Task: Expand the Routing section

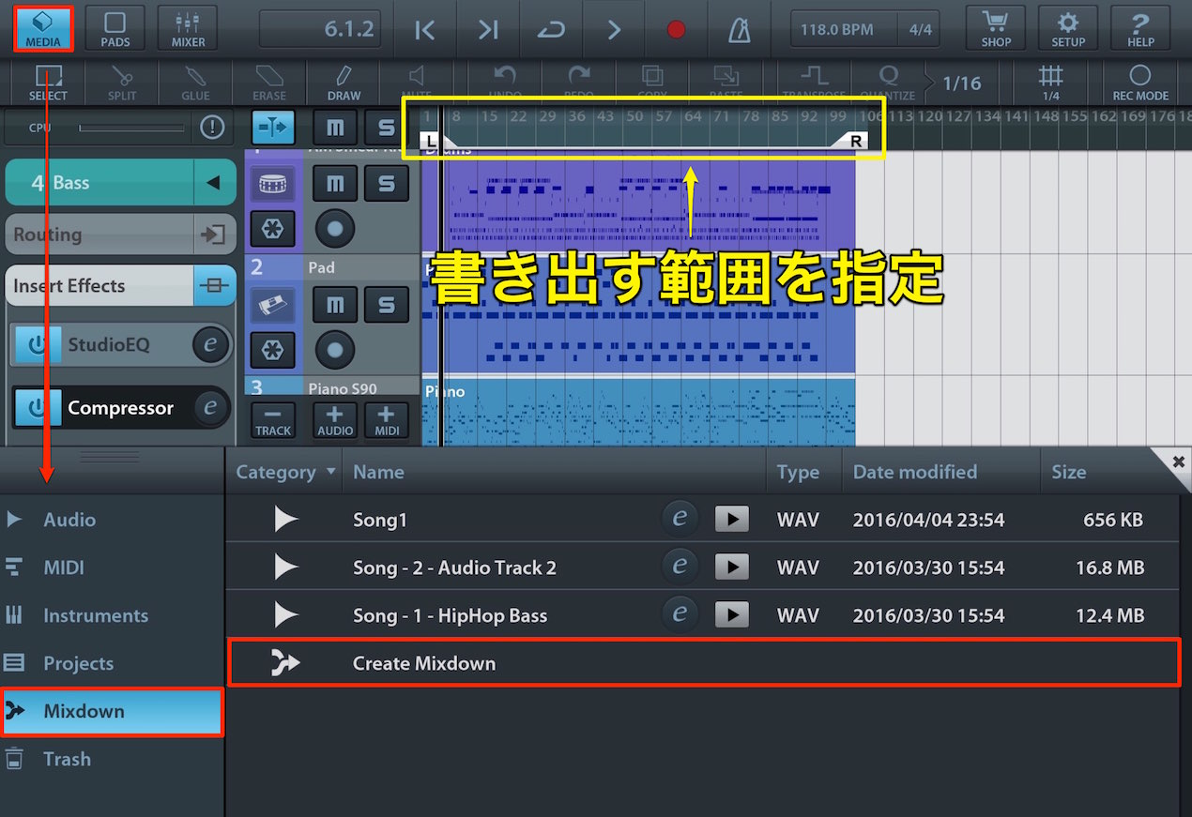Action: [120, 235]
